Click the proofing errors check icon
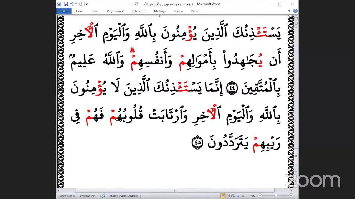Image resolution: width=355 pixels, height=199 pixels. click(x=103, y=196)
